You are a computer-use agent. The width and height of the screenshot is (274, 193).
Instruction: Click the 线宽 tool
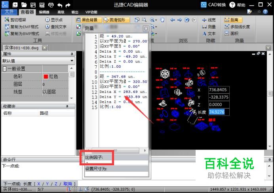pos(209,20)
